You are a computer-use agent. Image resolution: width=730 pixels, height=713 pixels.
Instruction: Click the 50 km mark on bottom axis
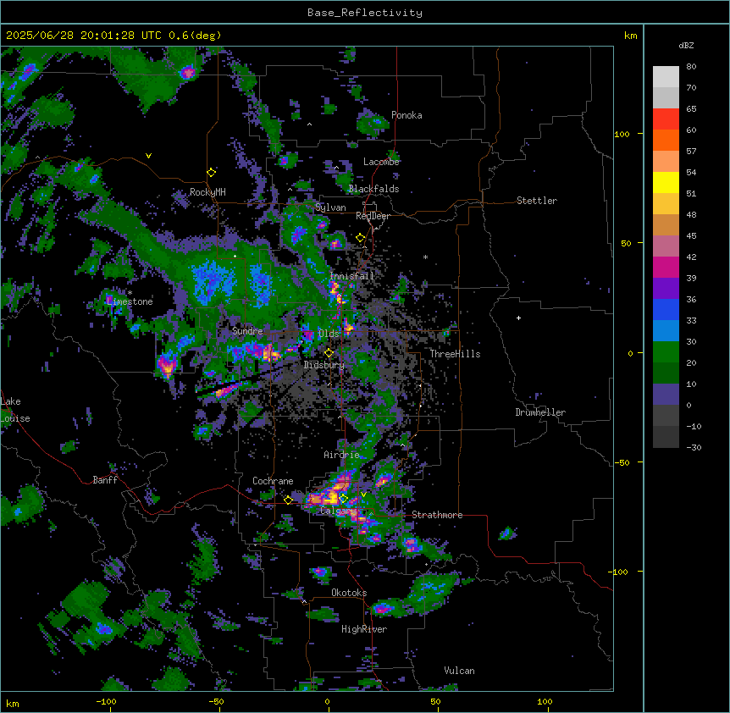tap(435, 701)
